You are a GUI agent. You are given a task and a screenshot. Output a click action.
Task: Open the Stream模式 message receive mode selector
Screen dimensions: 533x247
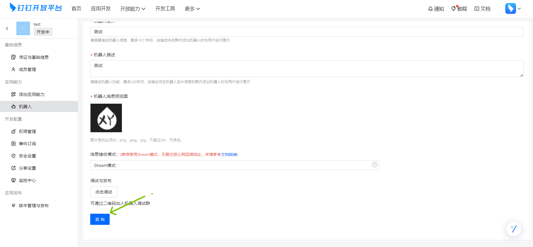coord(230,165)
